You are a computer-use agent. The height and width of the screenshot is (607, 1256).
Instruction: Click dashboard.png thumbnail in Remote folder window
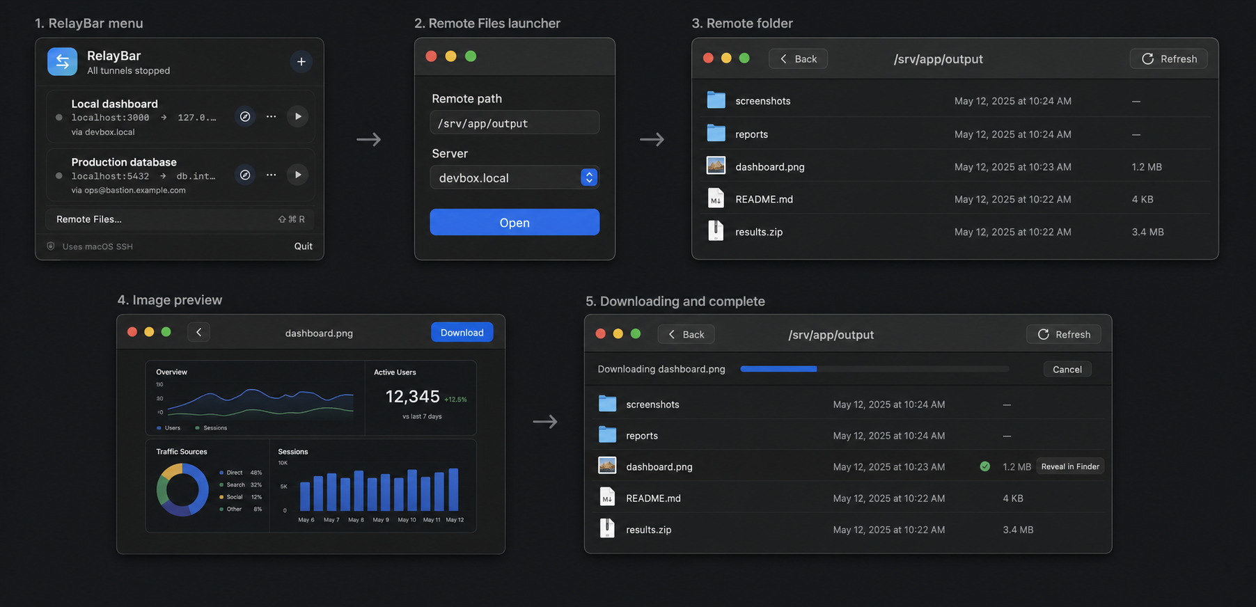[716, 166]
